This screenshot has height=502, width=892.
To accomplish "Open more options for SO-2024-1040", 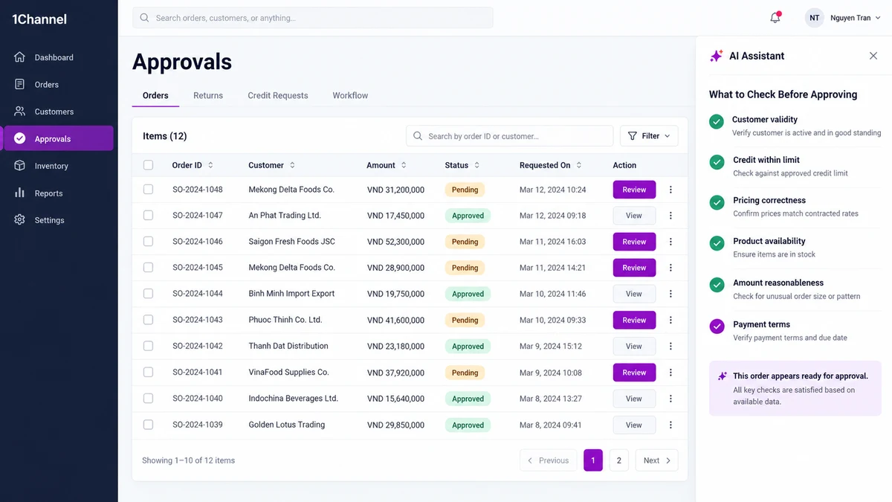I will (670, 399).
